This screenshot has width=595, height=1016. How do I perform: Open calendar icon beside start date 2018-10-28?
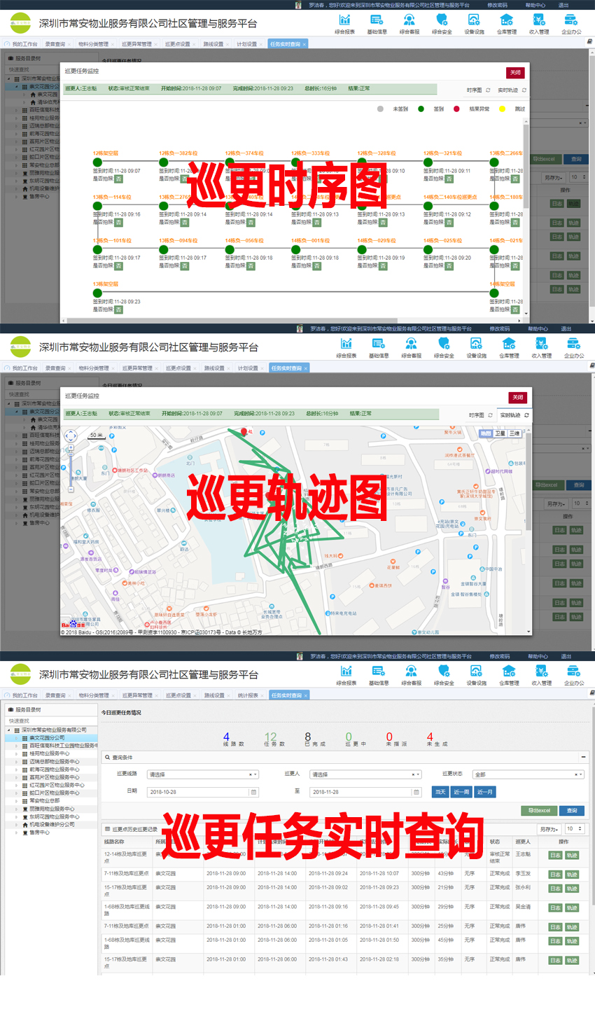click(253, 792)
